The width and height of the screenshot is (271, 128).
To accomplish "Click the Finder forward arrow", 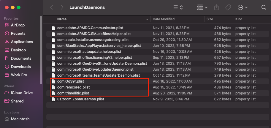I will tap(62, 7).
